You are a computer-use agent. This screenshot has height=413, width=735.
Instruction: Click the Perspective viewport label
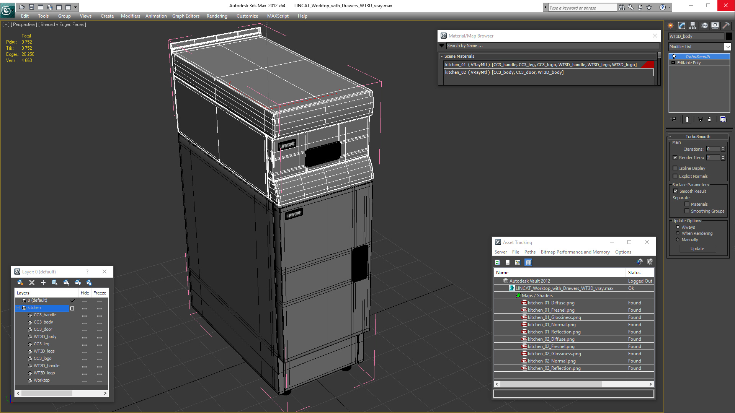tap(24, 24)
